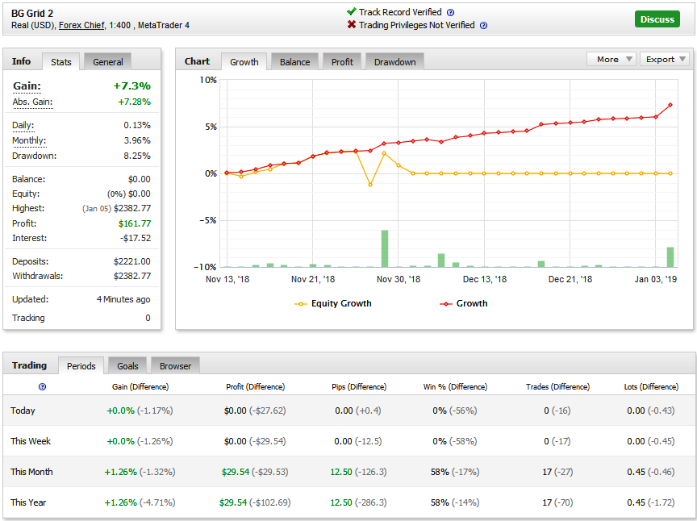Click the last red Growth point at Jan 03
This screenshot has width=697, height=521.
point(670,105)
